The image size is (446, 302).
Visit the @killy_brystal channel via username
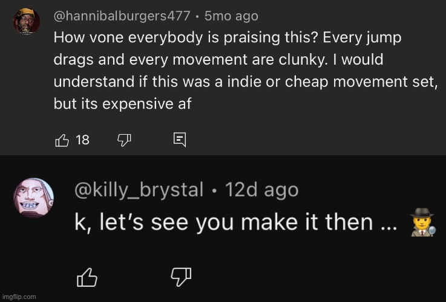(x=139, y=190)
